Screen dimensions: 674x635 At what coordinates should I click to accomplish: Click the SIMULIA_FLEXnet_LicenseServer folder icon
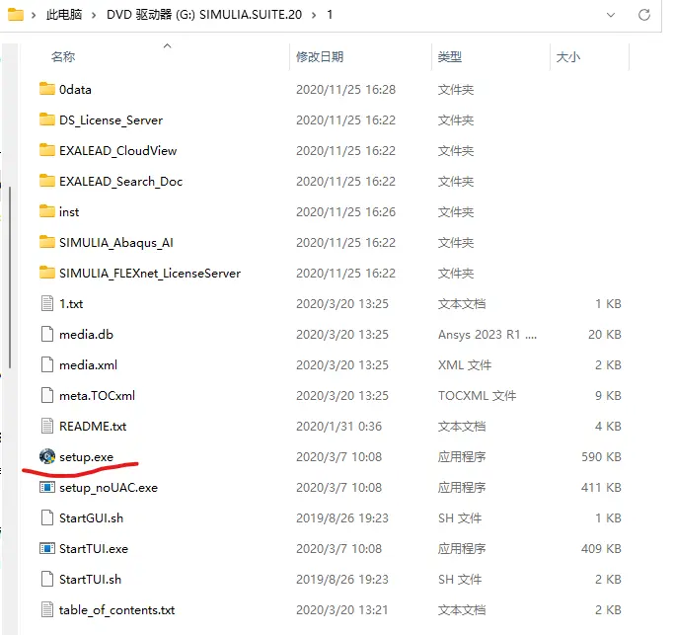tap(46, 273)
